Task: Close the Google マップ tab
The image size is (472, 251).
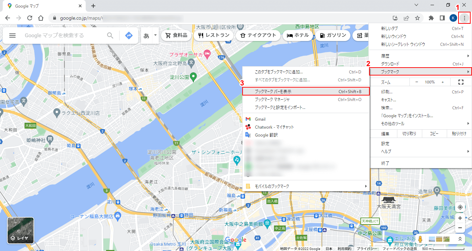Action: (80, 6)
